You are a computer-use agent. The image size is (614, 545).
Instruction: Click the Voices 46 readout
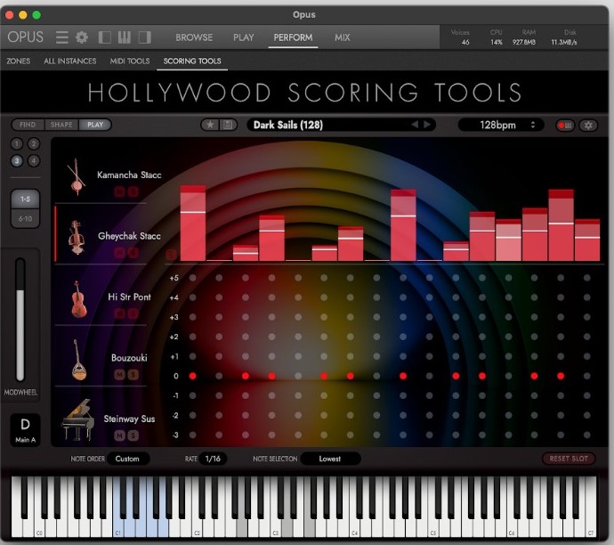coord(461,37)
